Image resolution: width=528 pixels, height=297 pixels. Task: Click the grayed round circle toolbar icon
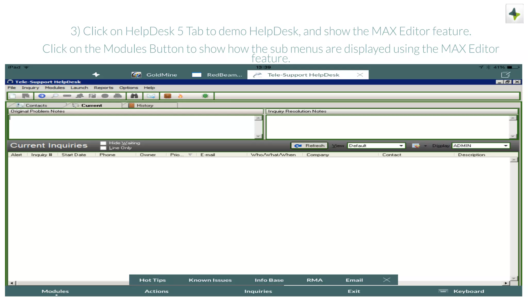[x=105, y=96]
